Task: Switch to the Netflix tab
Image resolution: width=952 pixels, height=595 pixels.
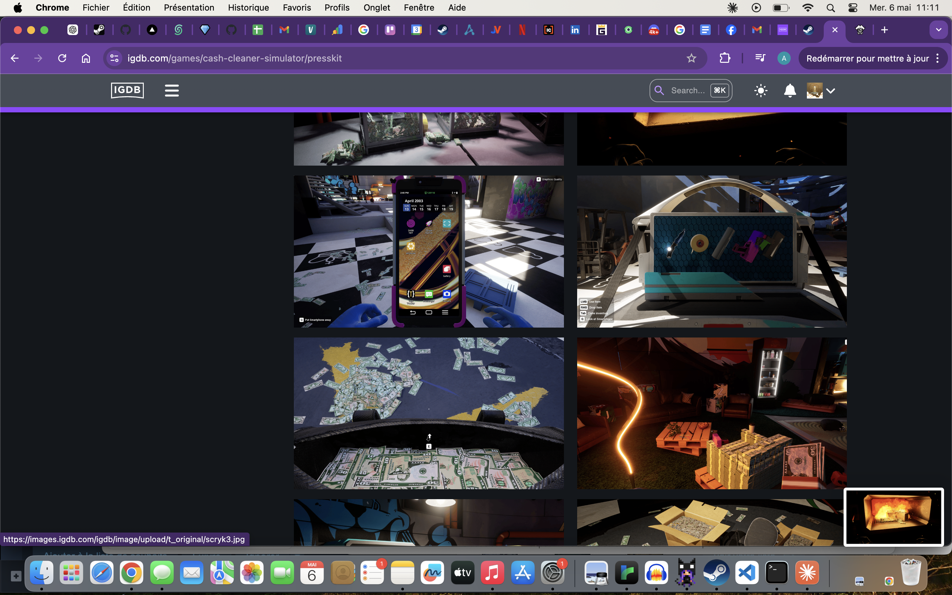Action: tap(522, 30)
